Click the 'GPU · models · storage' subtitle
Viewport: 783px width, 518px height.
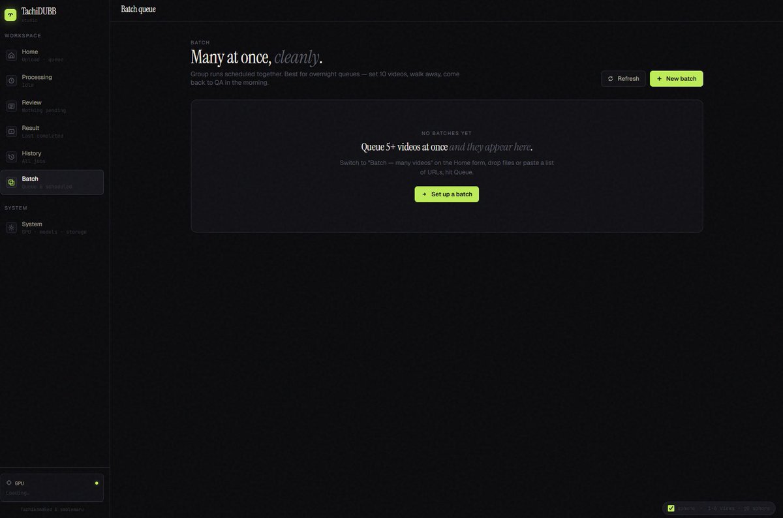(54, 232)
